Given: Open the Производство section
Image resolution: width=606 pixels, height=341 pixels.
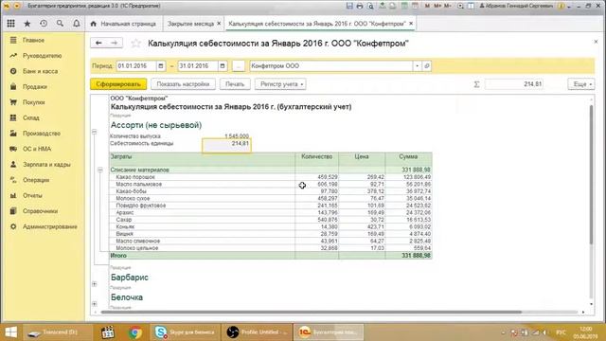Looking at the screenshot, I should point(42,134).
